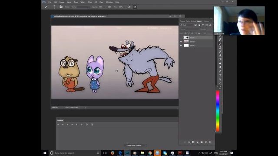Screen dimensions: 278x156
Task: Filter layers by smart objects icon
Action: coord(210,25)
